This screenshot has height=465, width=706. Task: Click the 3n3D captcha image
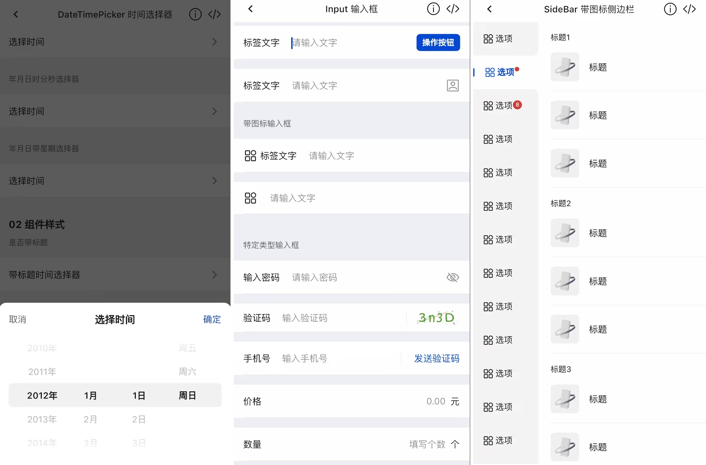(x=436, y=318)
